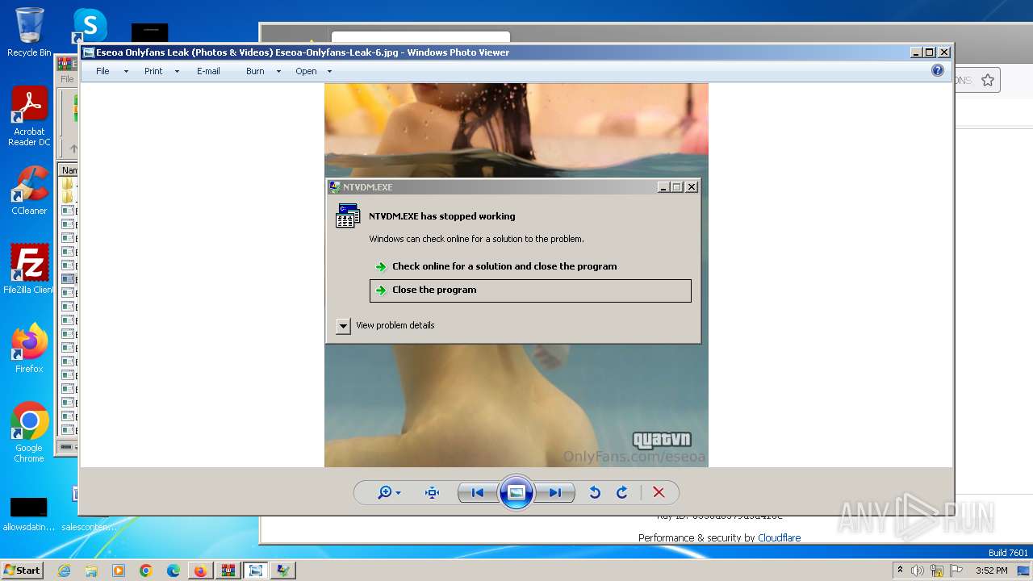Rotate photo counterclockwise
Viewport: 1033px width, 581px height.
tap(595, 492)
